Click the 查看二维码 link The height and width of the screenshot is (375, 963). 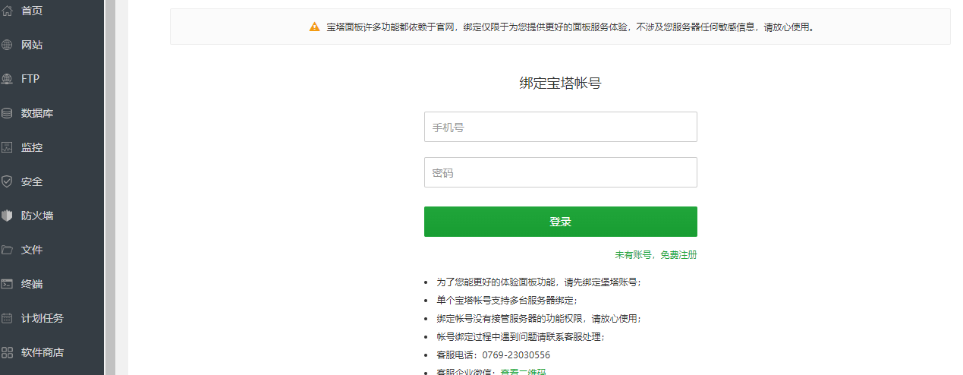point(523,372)
